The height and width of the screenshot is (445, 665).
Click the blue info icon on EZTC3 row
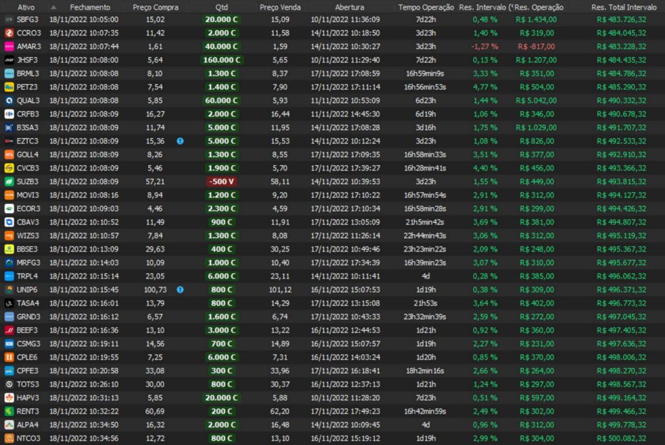pyautogui.click(x=180, y=141)
